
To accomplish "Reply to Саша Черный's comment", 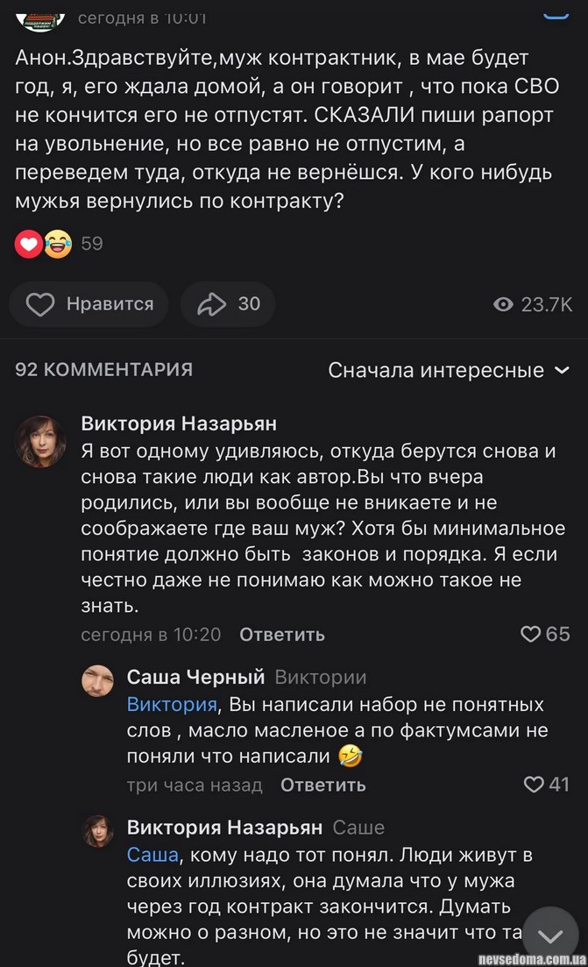I will (322, 785).
